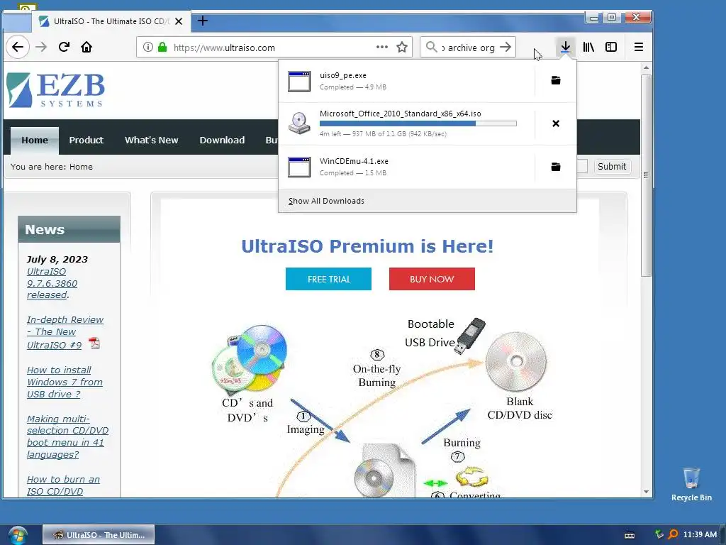Open the Firefox home page icon
The width and height of the screenshot is (726, 545).
pyautogui.click(x=86, y=47)
